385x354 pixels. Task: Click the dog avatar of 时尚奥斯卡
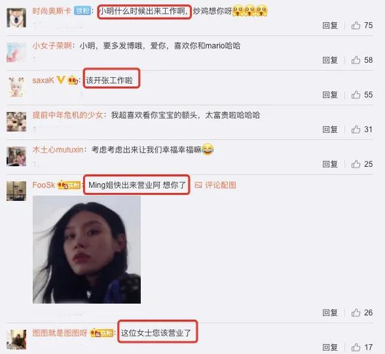16,18
